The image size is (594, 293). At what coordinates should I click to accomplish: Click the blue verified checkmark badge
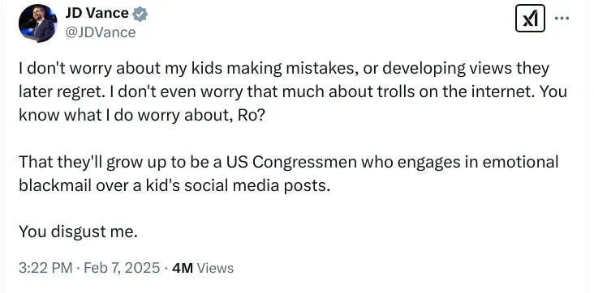pyautogui.click(x=140, y=15)
